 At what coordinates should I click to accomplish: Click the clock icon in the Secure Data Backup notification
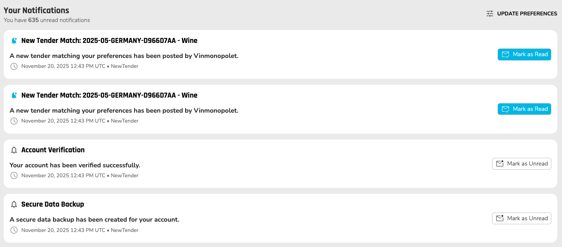click(x=14, y=230)
